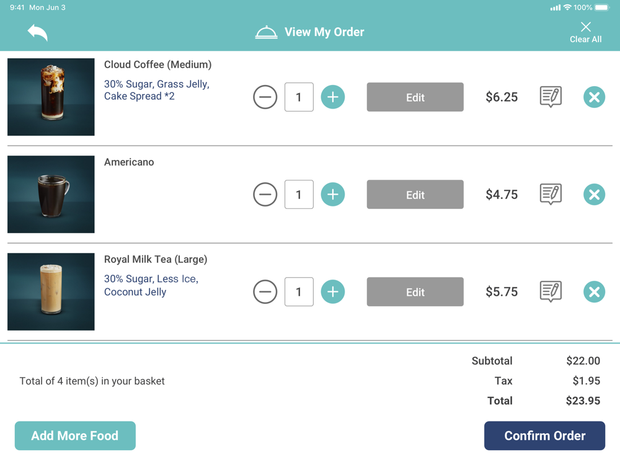The width and height of the screenshot is (620, 465).
Task: Open note icon for Royal Milk Tea
Action: click(551, 292)
